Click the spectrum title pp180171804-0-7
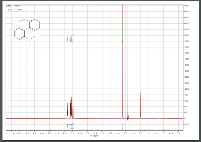The width and height of the screenshot is (201, 142). coord(14,6)
